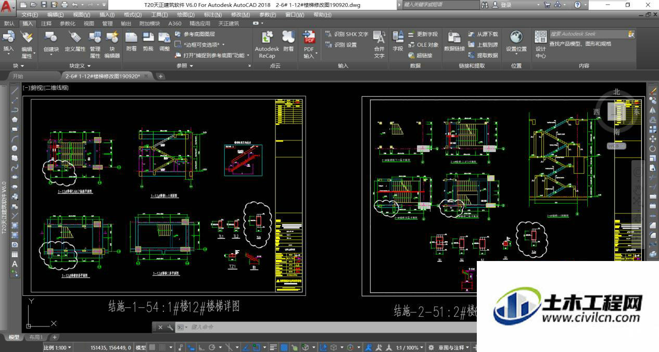The image size is (659, 352).
Task: Open the *边框可变选项* dropdown
Action: click(200, 45)
